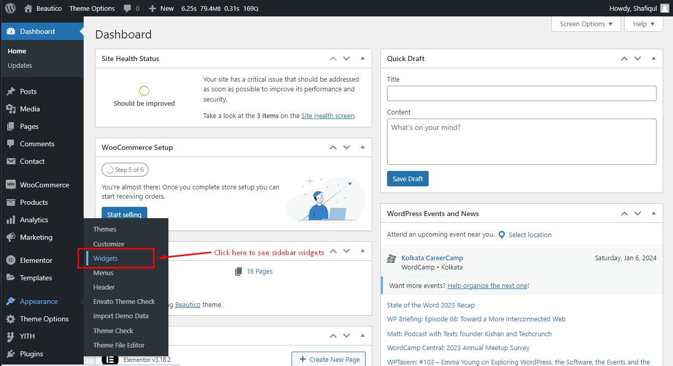673x366 pixels.
Task: Click the location pin icon beside Select location
Action: click(502, 235)
